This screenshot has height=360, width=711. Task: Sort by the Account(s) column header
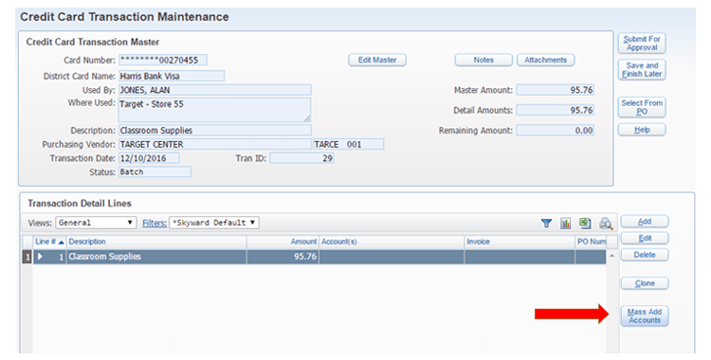coord(392,243)
